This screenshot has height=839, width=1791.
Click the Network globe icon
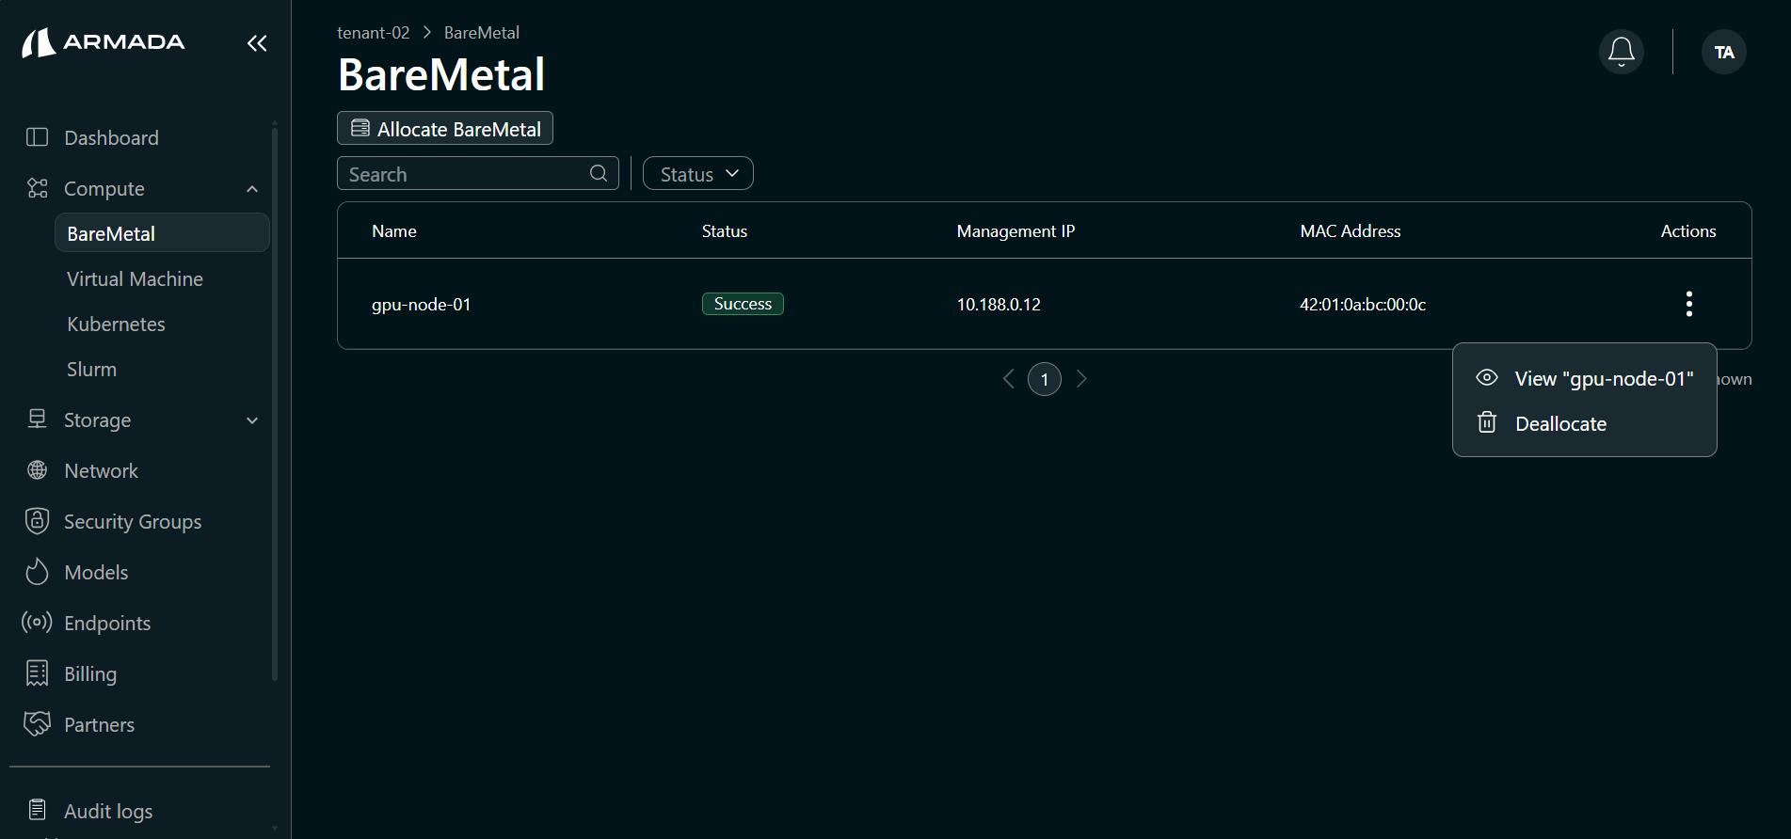point(38,470)
